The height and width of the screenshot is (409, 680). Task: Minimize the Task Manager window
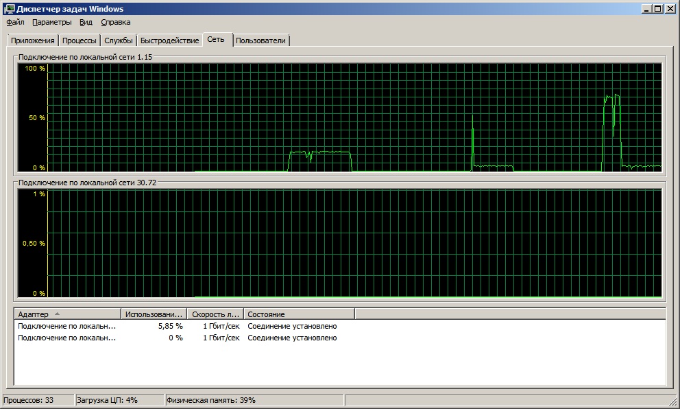coord(646,9)
